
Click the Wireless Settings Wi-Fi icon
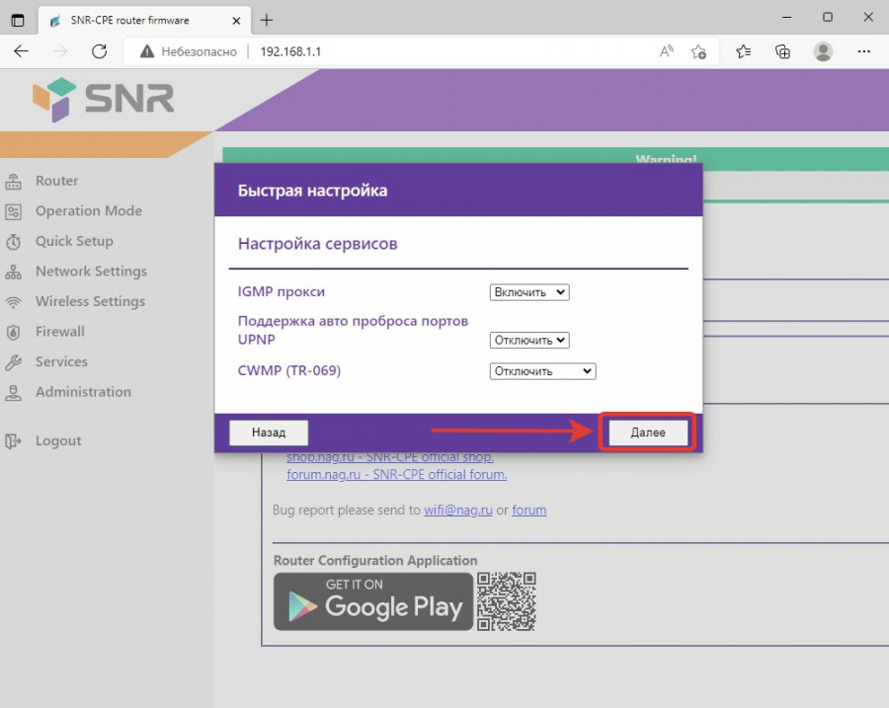14,302
